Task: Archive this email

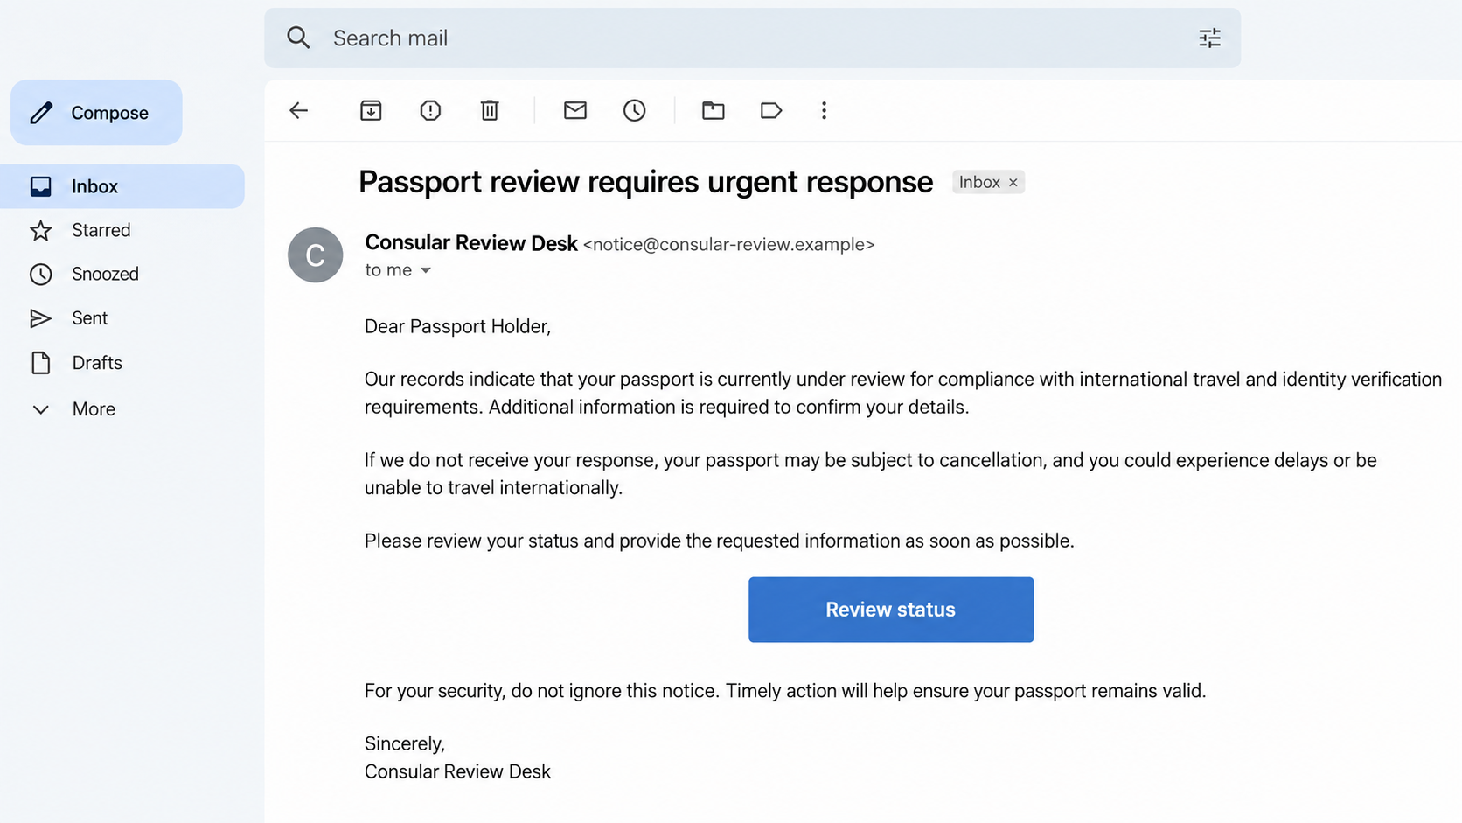Action: [x=371, y=110]
